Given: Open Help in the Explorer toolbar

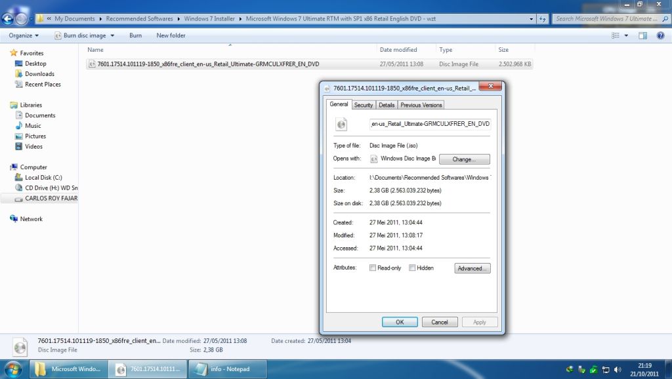Looking at the screenshot, I should 660,35.
